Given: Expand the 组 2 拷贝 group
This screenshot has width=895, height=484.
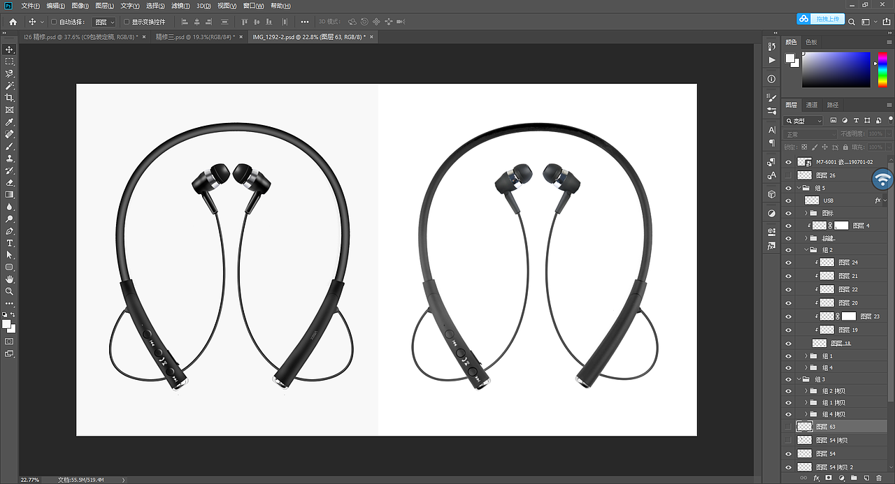Looking at the screenshot, I should [x=806, y=391].
